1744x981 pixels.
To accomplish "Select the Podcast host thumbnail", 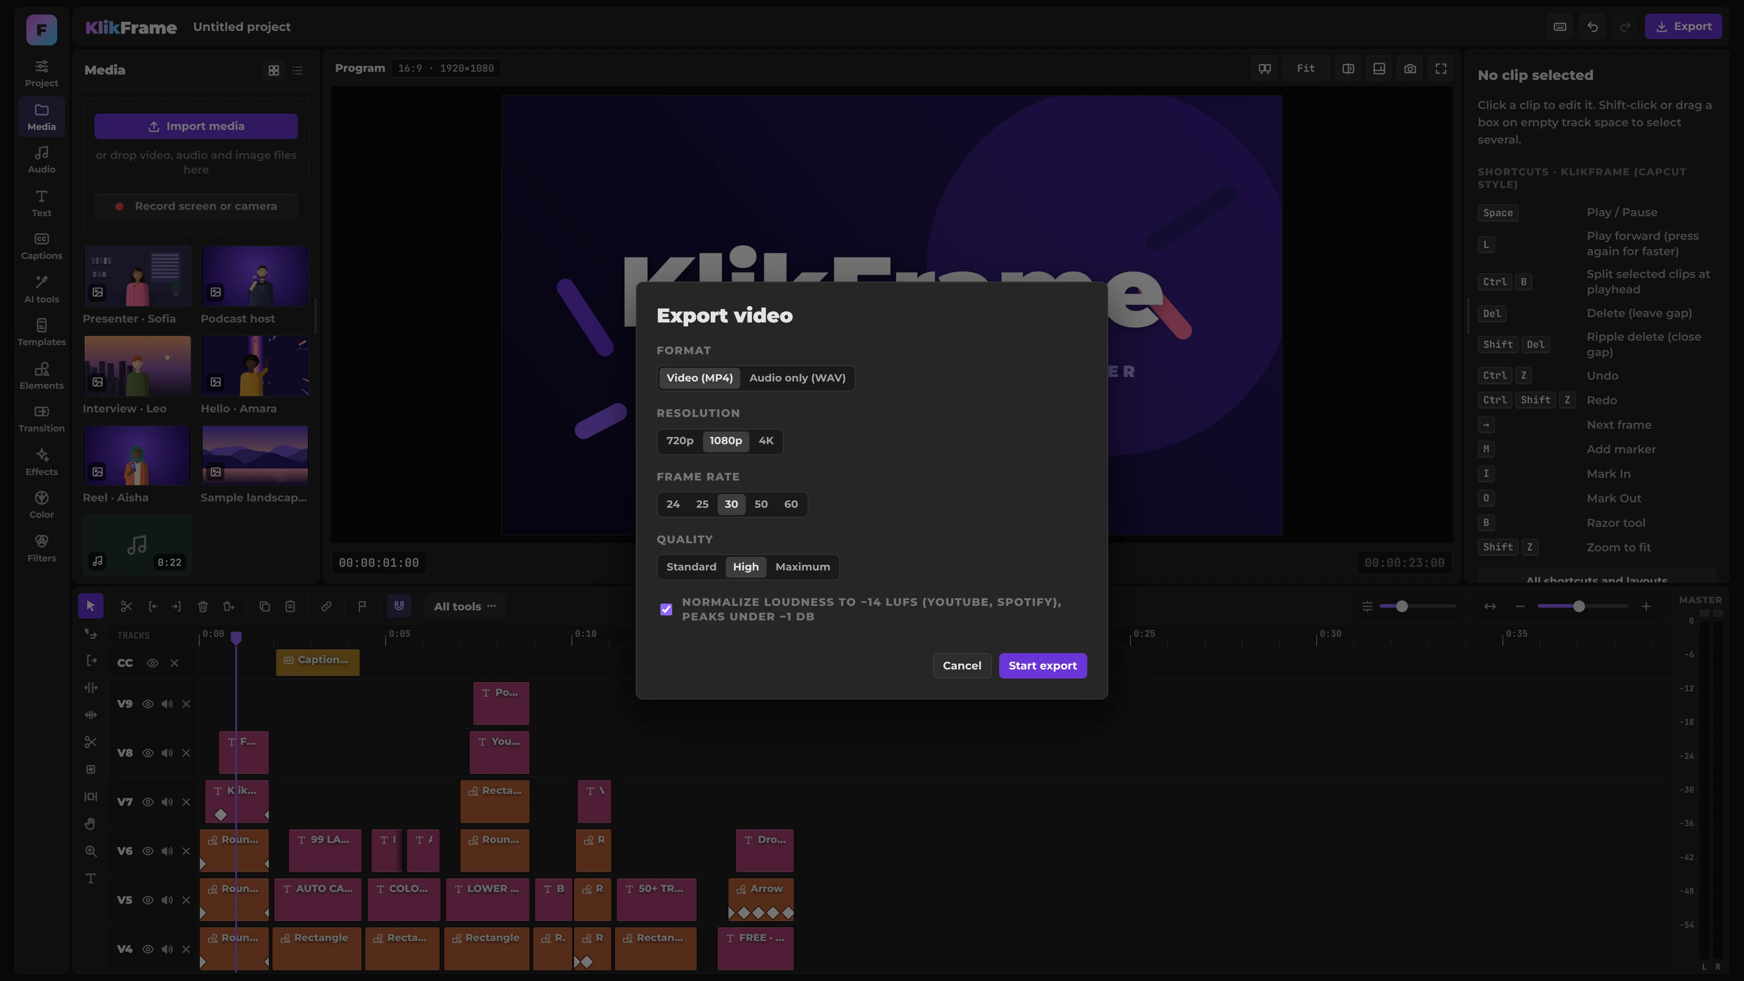I will pyautogui.click(x=254, y=276).
